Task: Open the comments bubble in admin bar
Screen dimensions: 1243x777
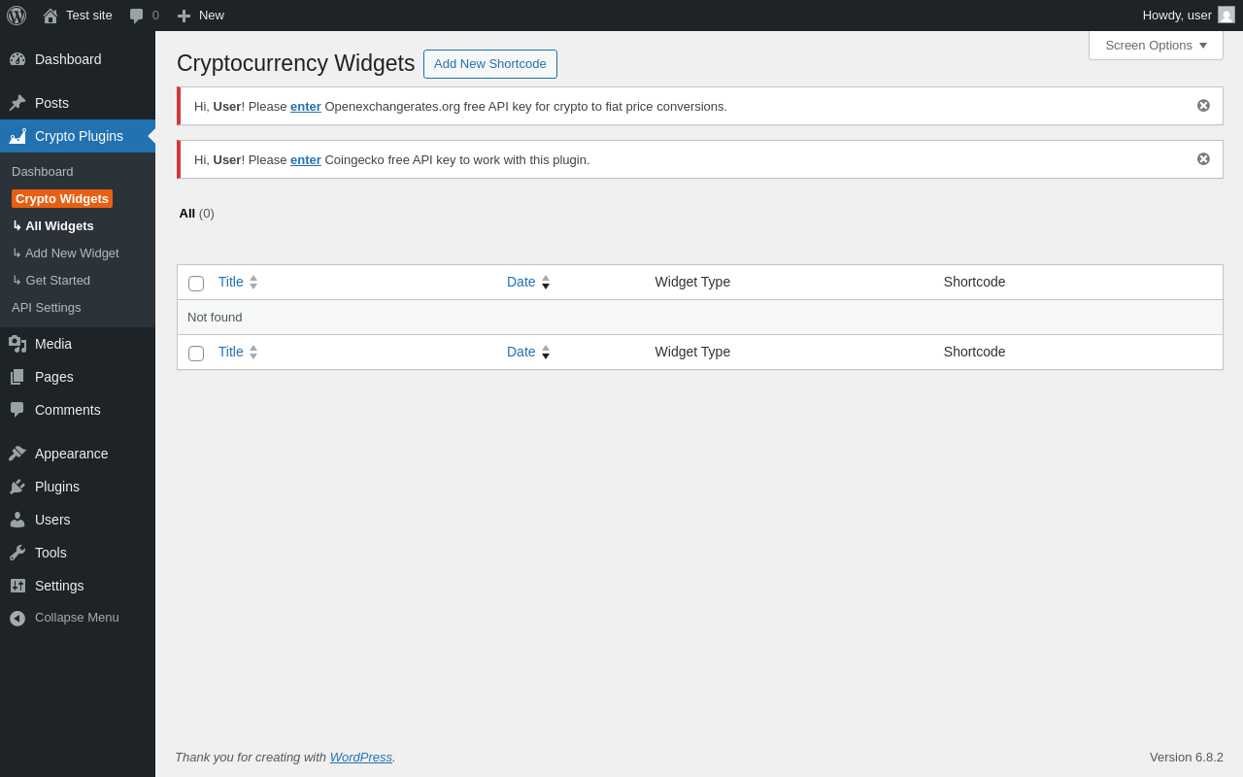Action: pos(137,16)
